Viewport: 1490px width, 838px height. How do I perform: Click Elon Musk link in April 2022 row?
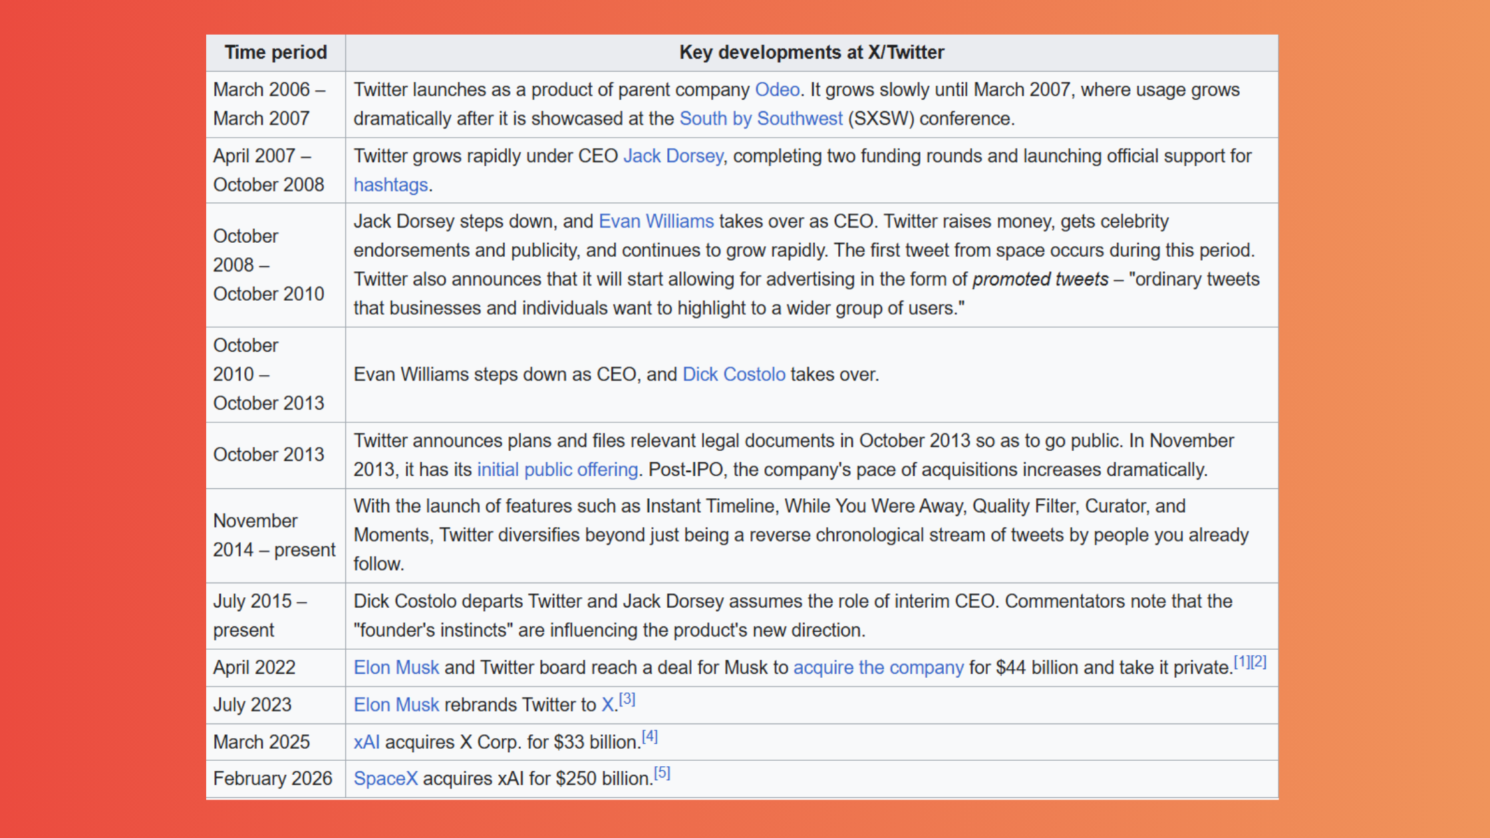pyautogui.click(x=396, y=668)
